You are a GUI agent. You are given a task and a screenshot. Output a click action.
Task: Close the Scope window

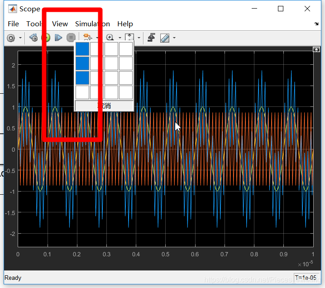coord(307,9)
